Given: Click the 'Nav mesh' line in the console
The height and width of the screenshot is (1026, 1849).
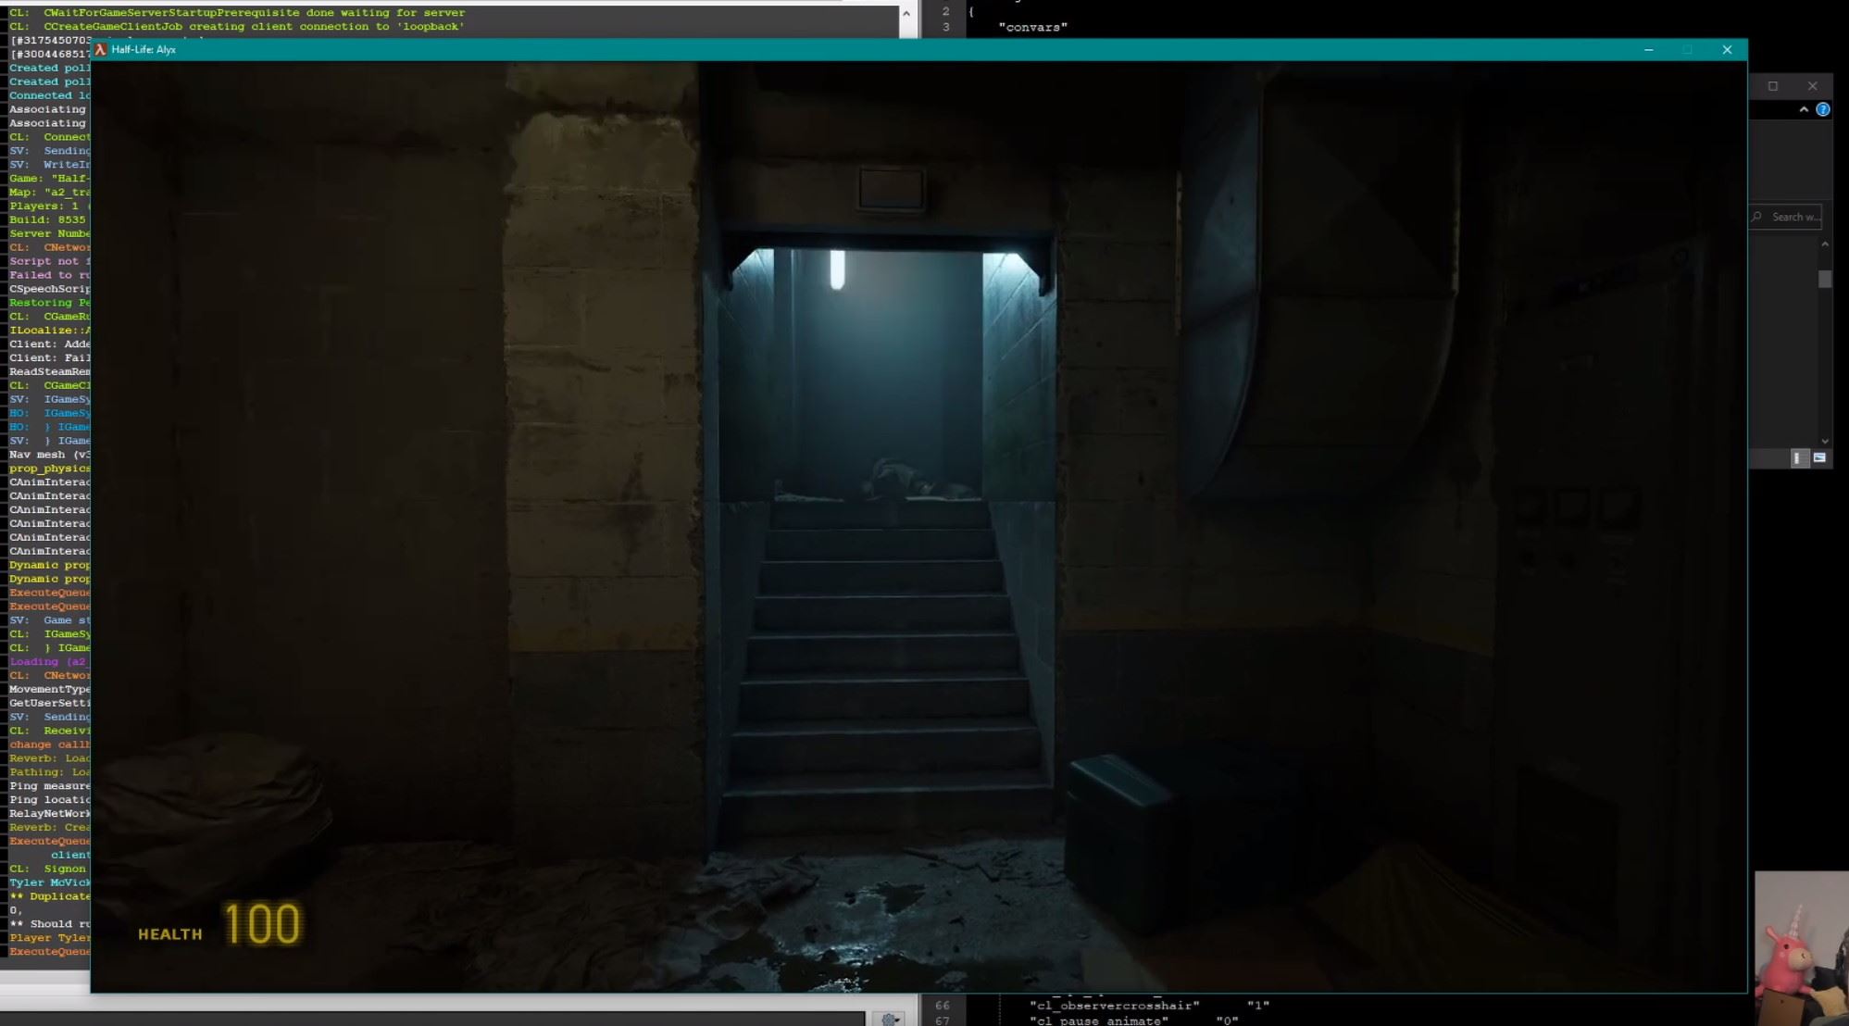Looking at the screenshot, I should pos(50,455).
